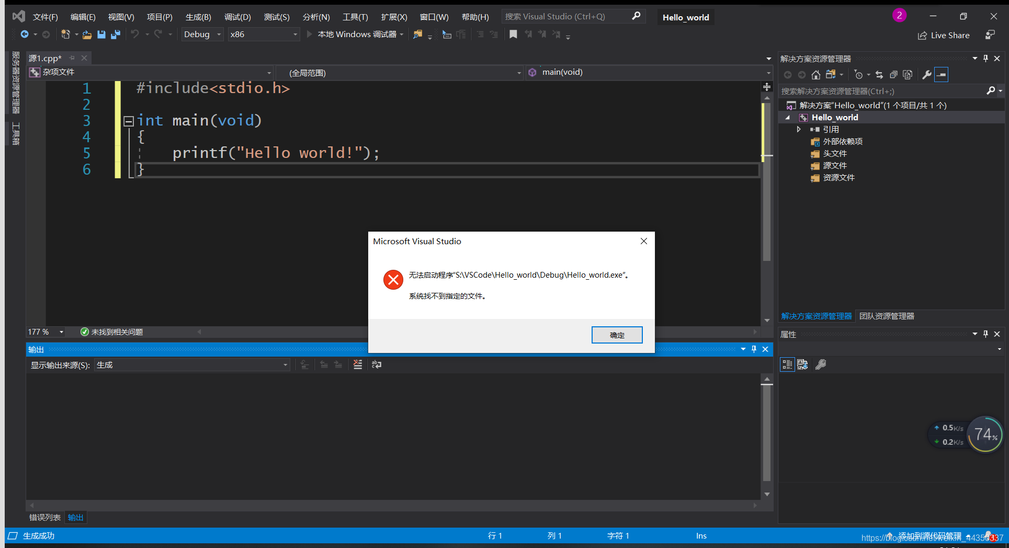1009x548 pixels.
Task: Open the 调试(D) menu
Action: (x=238, y=16)
